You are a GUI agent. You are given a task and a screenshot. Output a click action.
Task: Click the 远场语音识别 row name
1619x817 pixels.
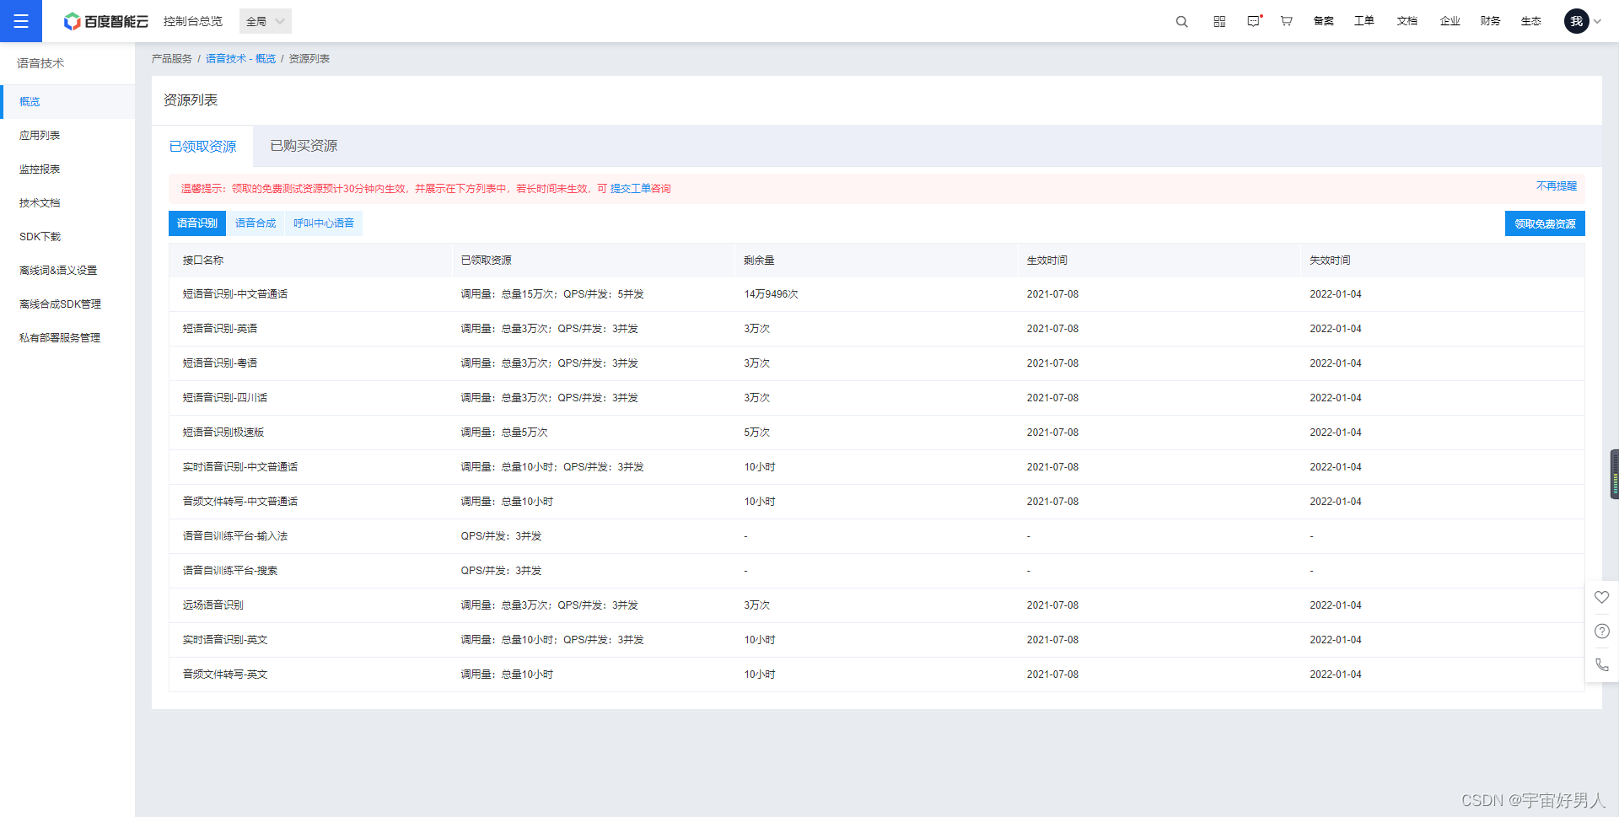pyautogui.click(x=213, y=605)
